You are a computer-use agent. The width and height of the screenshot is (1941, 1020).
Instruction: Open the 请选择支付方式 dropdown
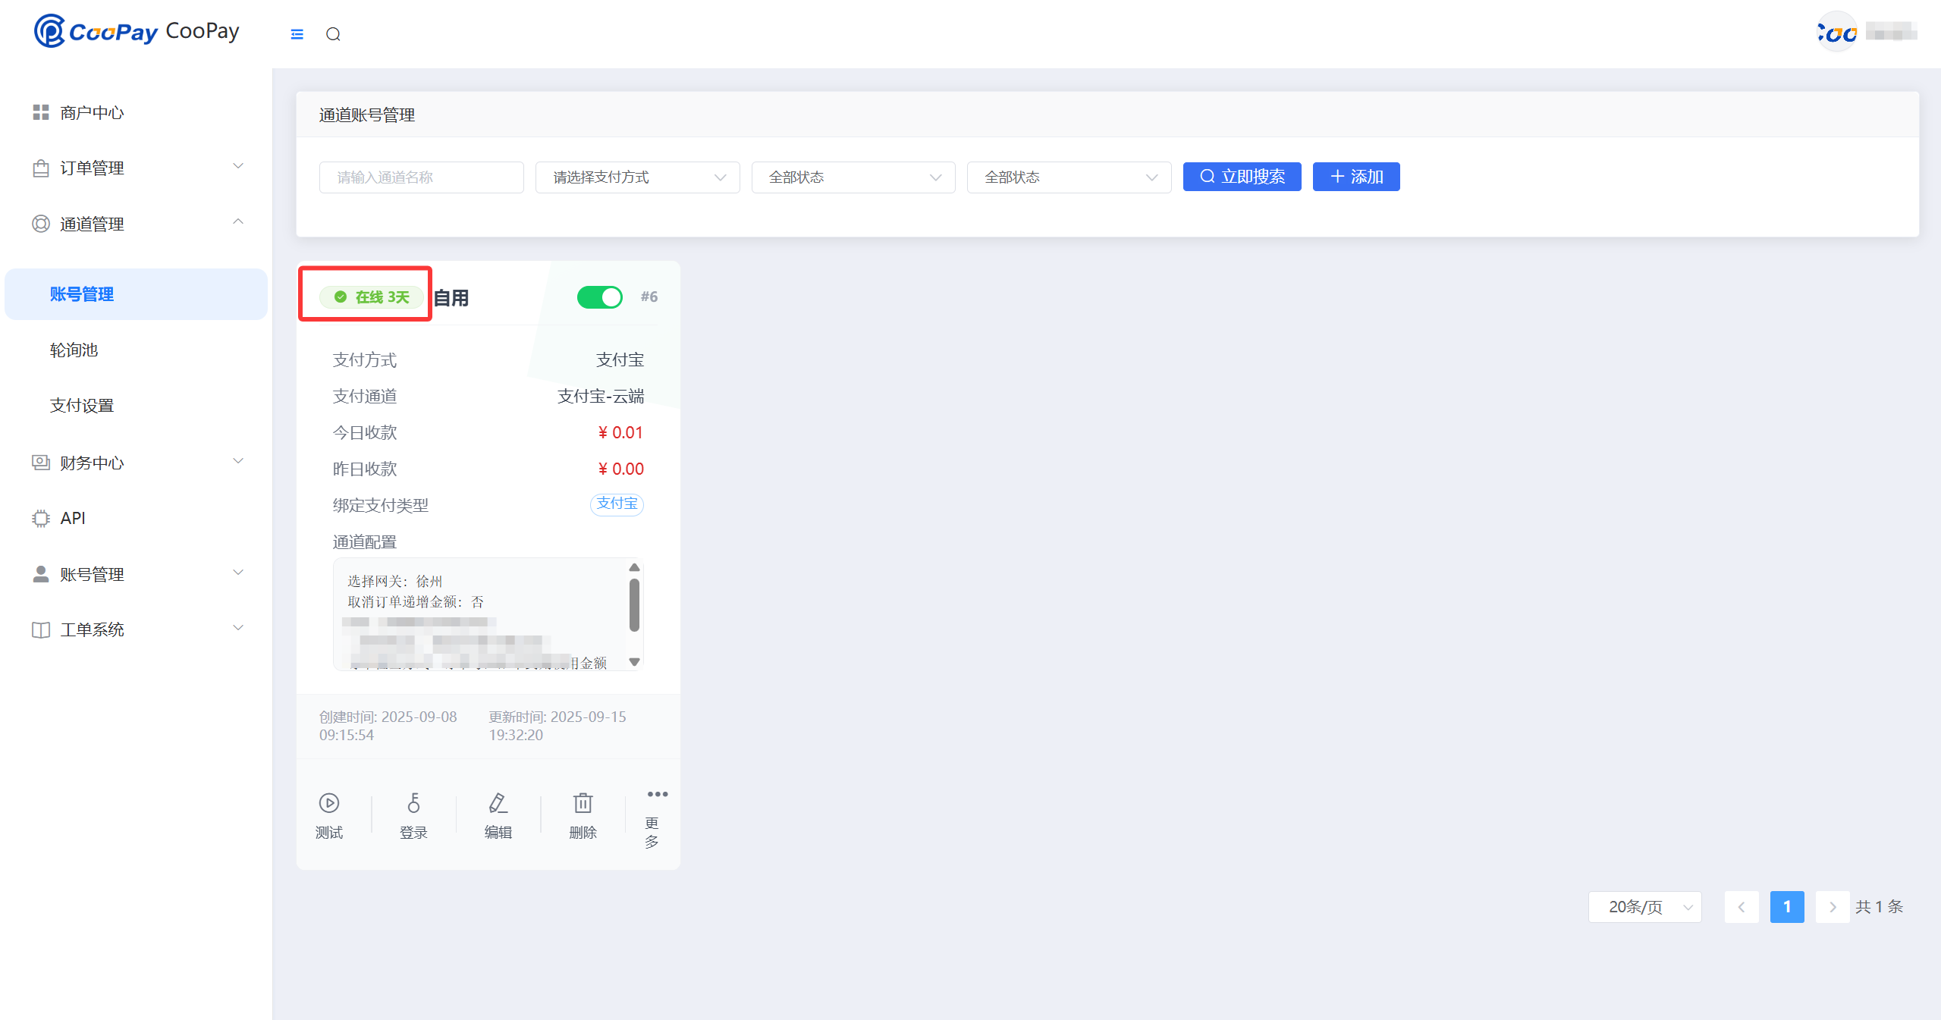point(637,177)
